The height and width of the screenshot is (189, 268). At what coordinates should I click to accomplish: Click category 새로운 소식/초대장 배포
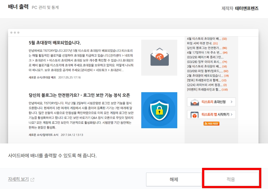42,77
